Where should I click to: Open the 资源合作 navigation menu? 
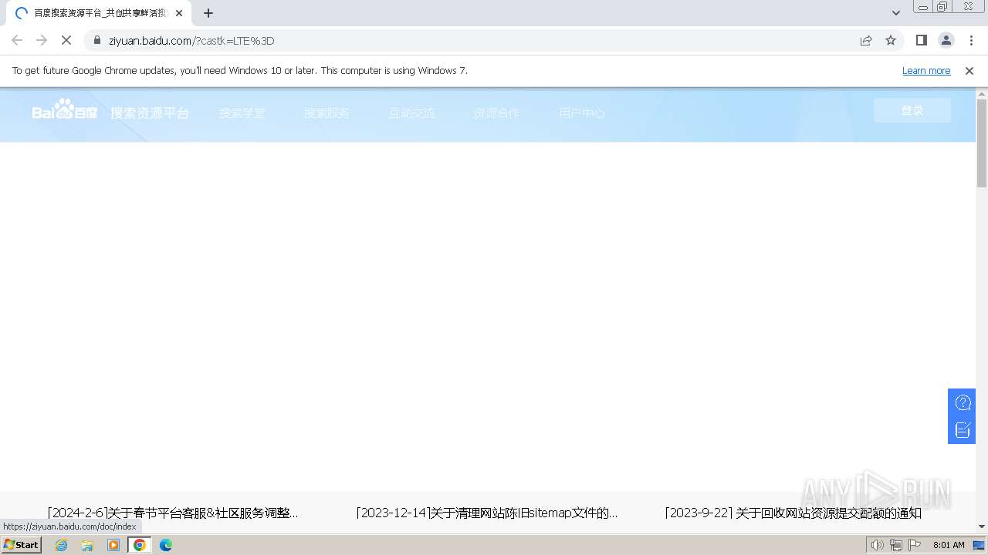click(497, 113)
